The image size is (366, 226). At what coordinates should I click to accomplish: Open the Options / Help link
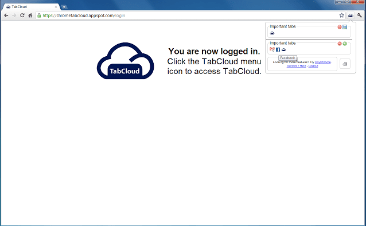pos(296,66)
